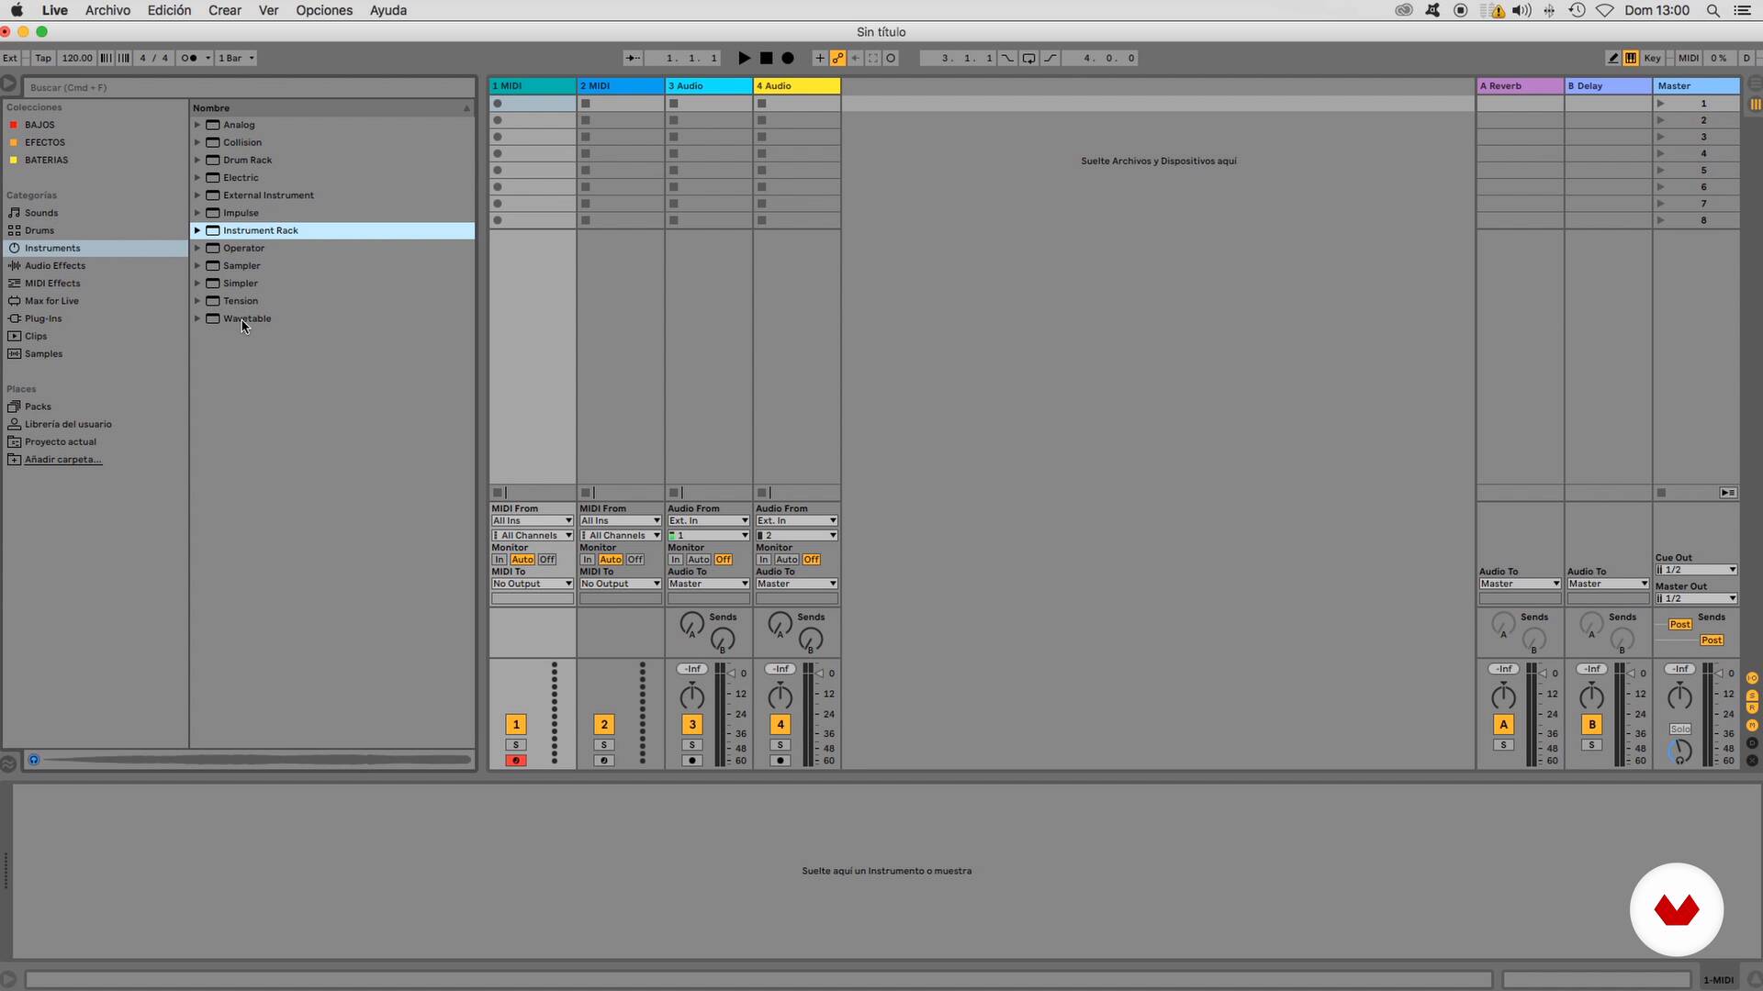Click the Ext sync button
This screenshot has width=1763, height=991.
click(x=10, y=58)
